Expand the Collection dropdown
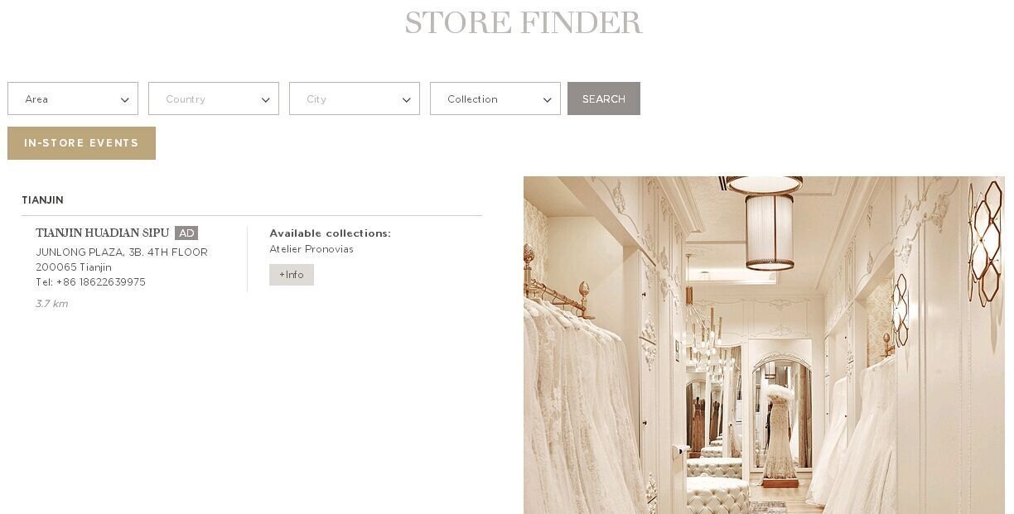The image size is (1014, 514). [x=495, y=98]
